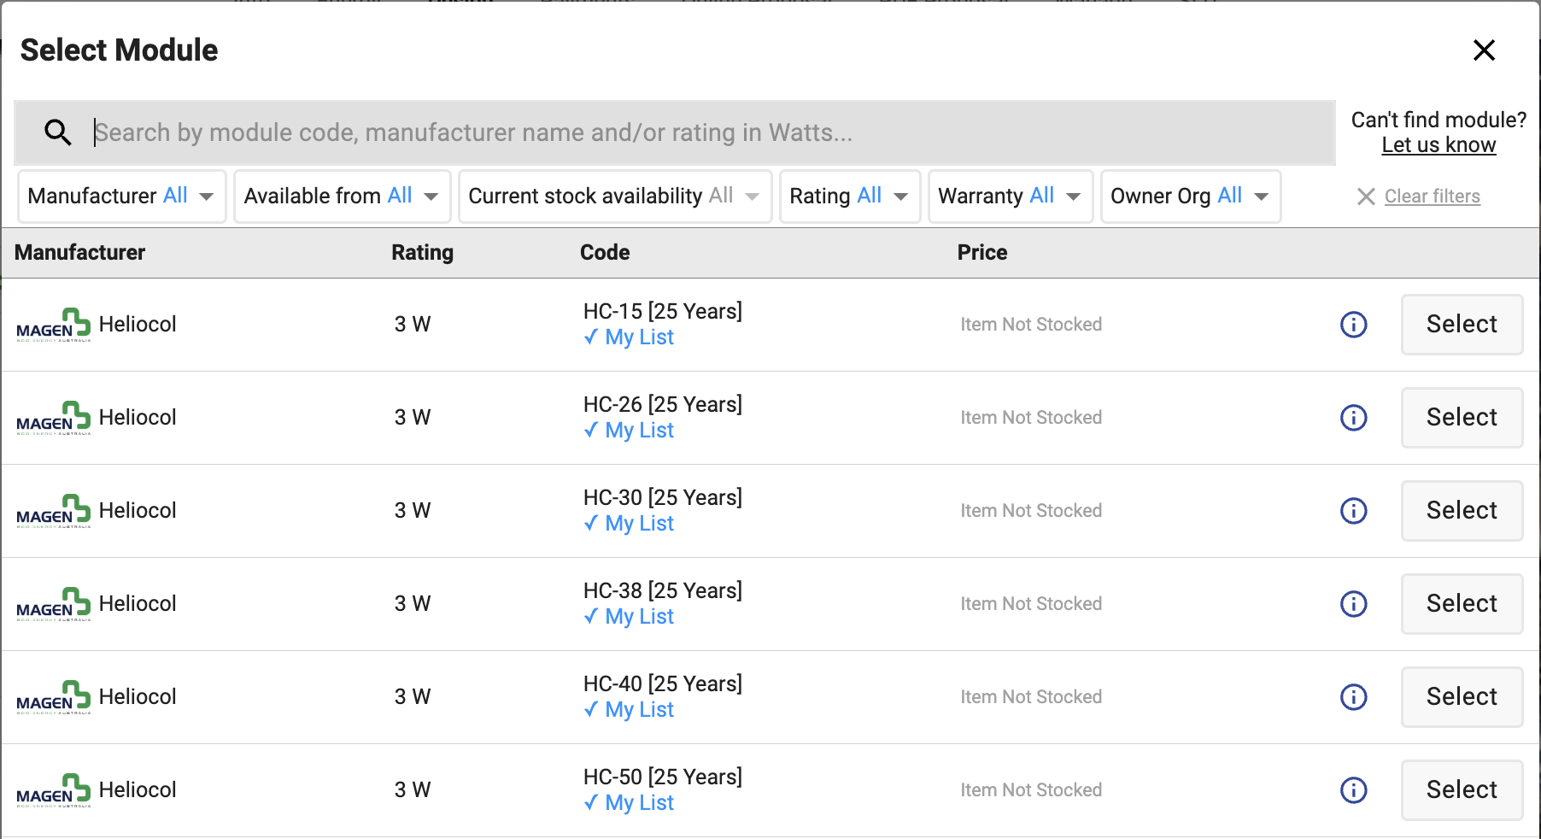Click the 3 W rating in HC-40 row

tap(413, 697)
